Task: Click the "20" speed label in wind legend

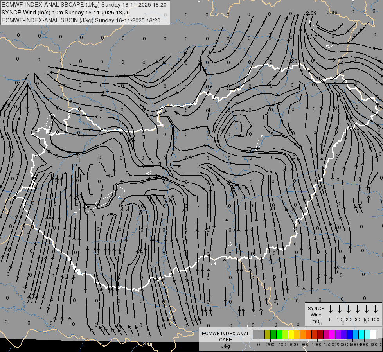Action: (x=348, y=320)
